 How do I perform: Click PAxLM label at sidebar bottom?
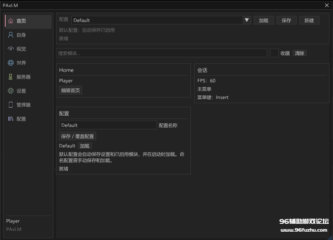click(x=14, y=230)
